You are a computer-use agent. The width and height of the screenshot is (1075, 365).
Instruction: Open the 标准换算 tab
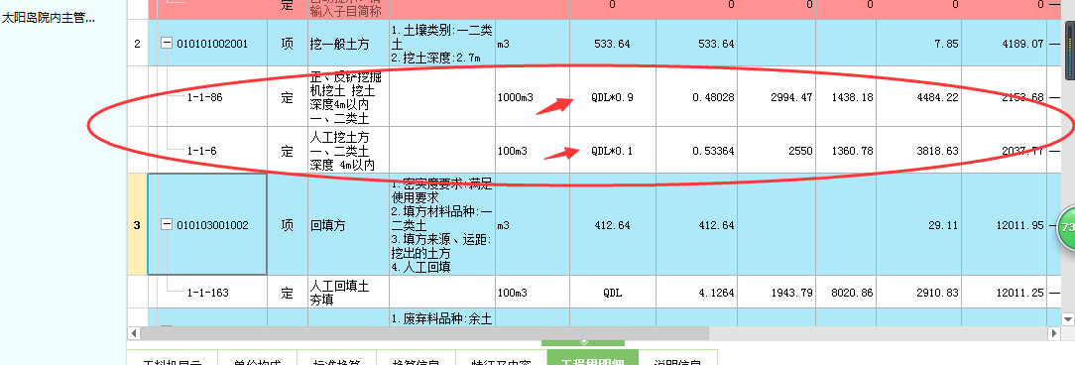336,357
